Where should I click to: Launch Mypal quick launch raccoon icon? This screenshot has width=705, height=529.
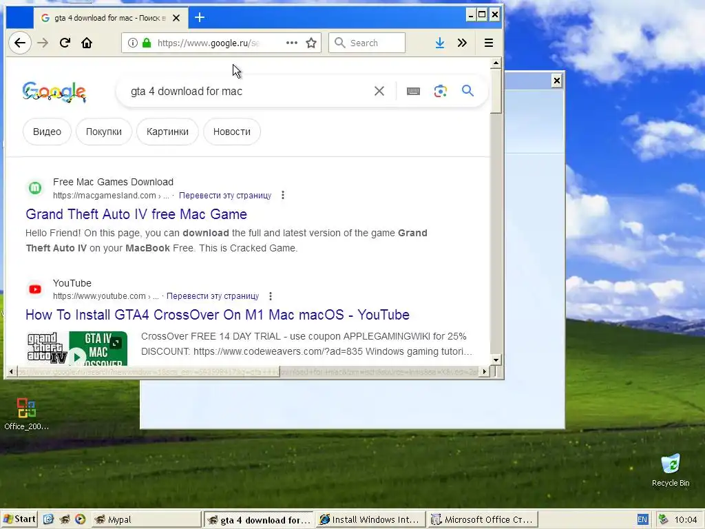[65, 519]
